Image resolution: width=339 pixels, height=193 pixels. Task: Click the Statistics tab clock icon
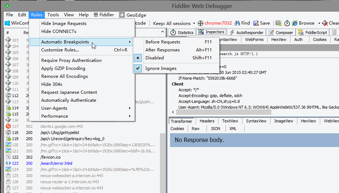(173, 33)
